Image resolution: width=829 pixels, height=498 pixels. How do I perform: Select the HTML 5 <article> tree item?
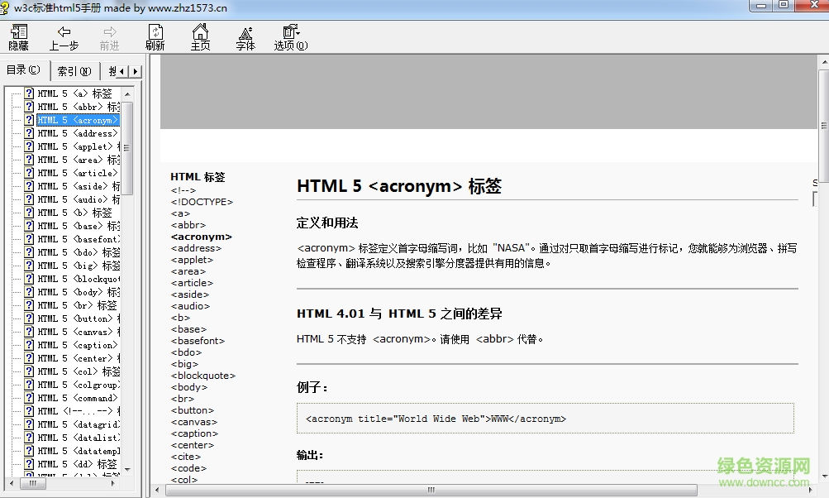(79, 172)
